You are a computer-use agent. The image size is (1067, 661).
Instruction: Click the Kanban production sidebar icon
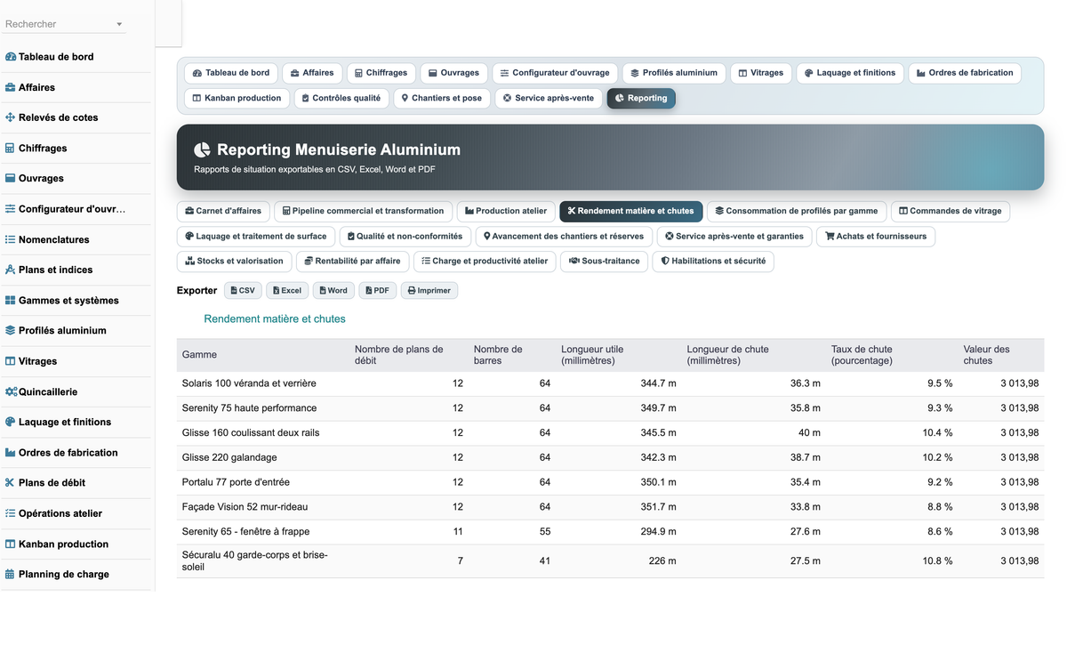coord(11,544)
